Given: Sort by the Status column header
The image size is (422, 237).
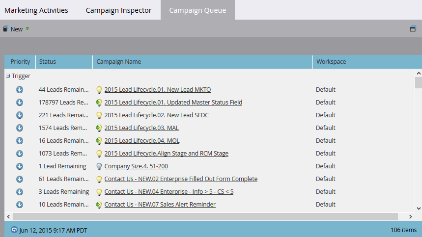Looking at the screenshot, I should (x=64, y=62).
